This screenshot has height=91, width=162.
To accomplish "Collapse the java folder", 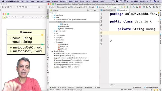I will click(52, 17).
